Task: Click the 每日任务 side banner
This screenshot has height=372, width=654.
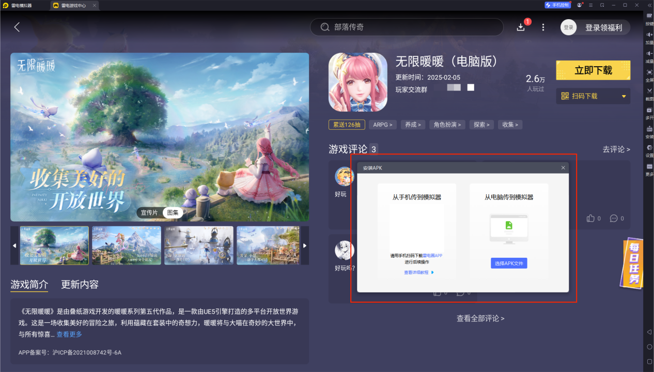Action: [x=633, y=263]
